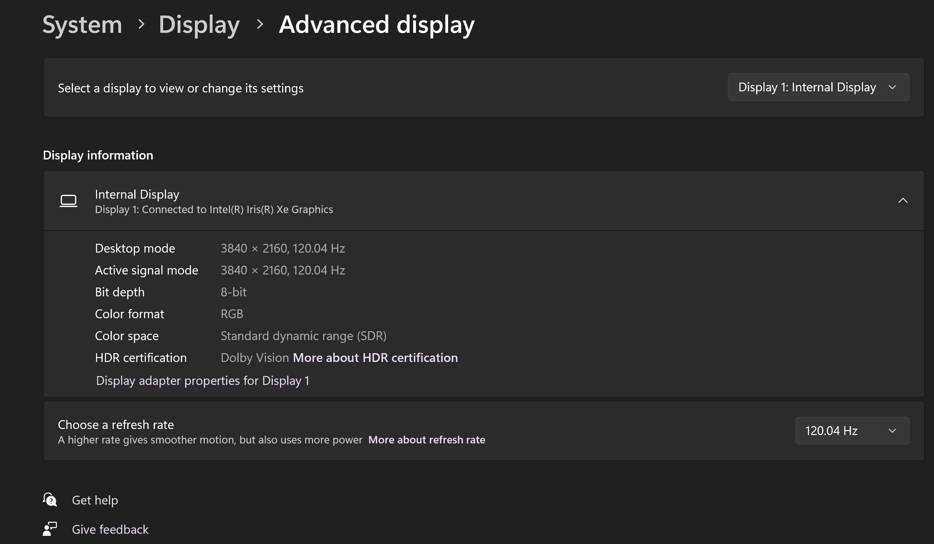Image resolution: width=934 pixels, height=544 pixels.
Task: Click the Desktop mode label
Action: tap(135, 248)
